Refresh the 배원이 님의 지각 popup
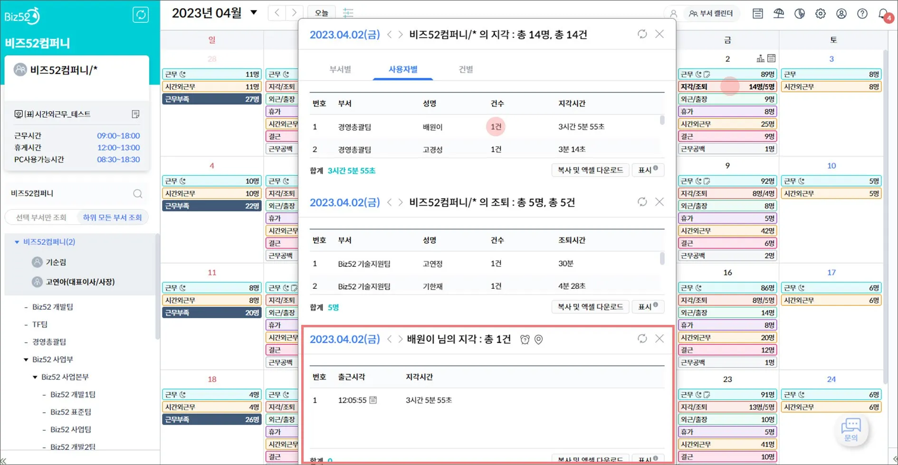898x465 pixels. [x=642, y=339]
